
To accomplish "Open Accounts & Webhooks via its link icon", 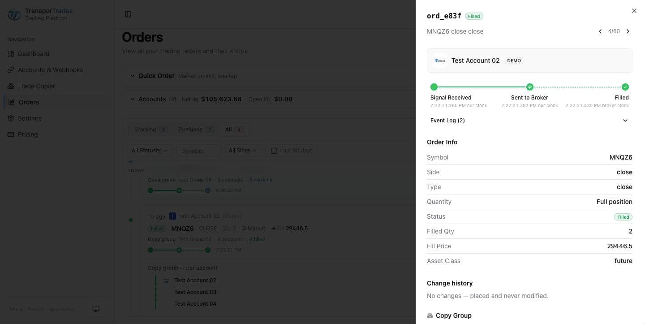I will 11,70.
